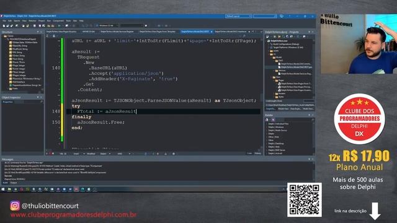Viewport: 397px width, 223px height.
Task: Select the project .exe root node in Projects
Action: (279, 41)
